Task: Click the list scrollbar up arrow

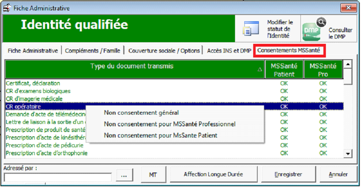Action: (x=348, y=64)
